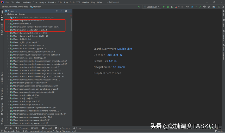225x133 pixels.
Task: Select Maven: cglib:cglib-nodep:2.2
Action: (26, 42)
